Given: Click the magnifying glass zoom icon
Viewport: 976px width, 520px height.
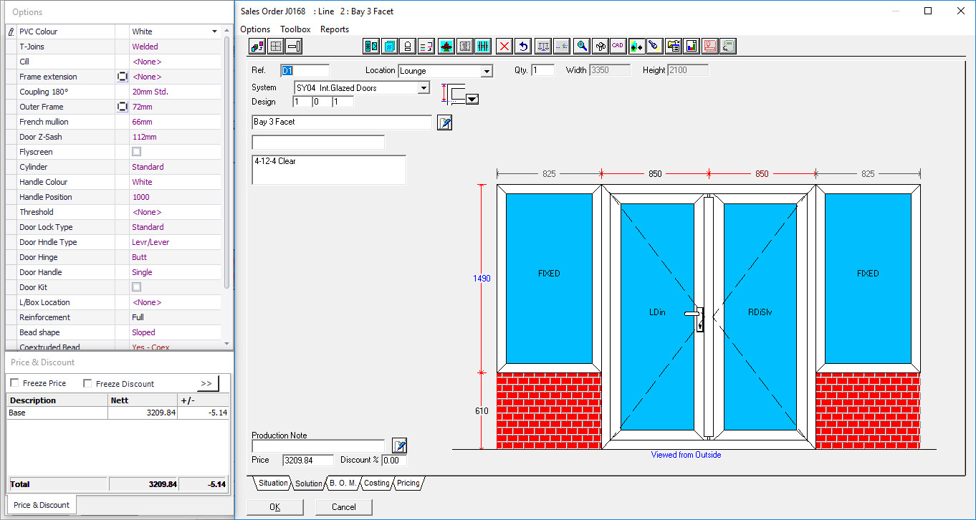Looking at the screenshot, I should coord(583,47).
